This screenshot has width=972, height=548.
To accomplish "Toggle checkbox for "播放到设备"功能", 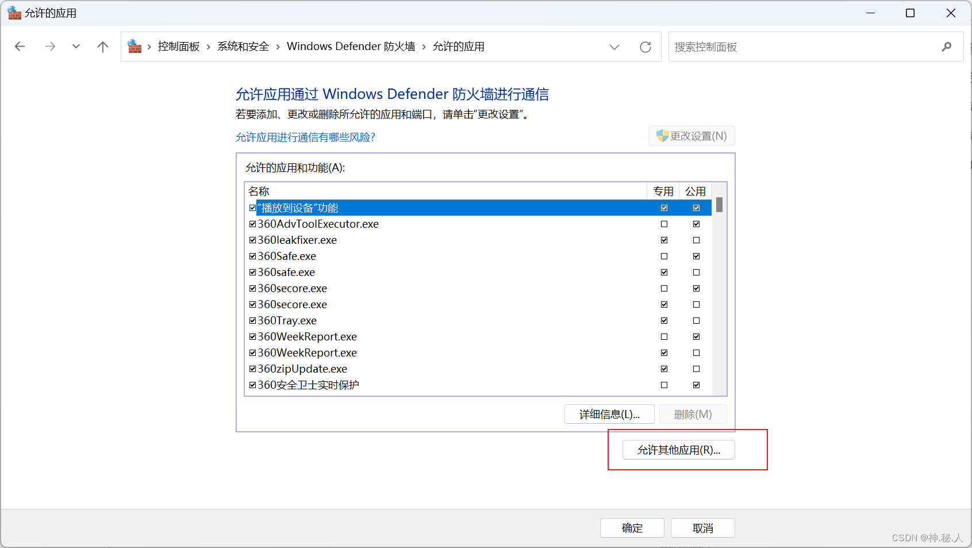I will point(253,208).
